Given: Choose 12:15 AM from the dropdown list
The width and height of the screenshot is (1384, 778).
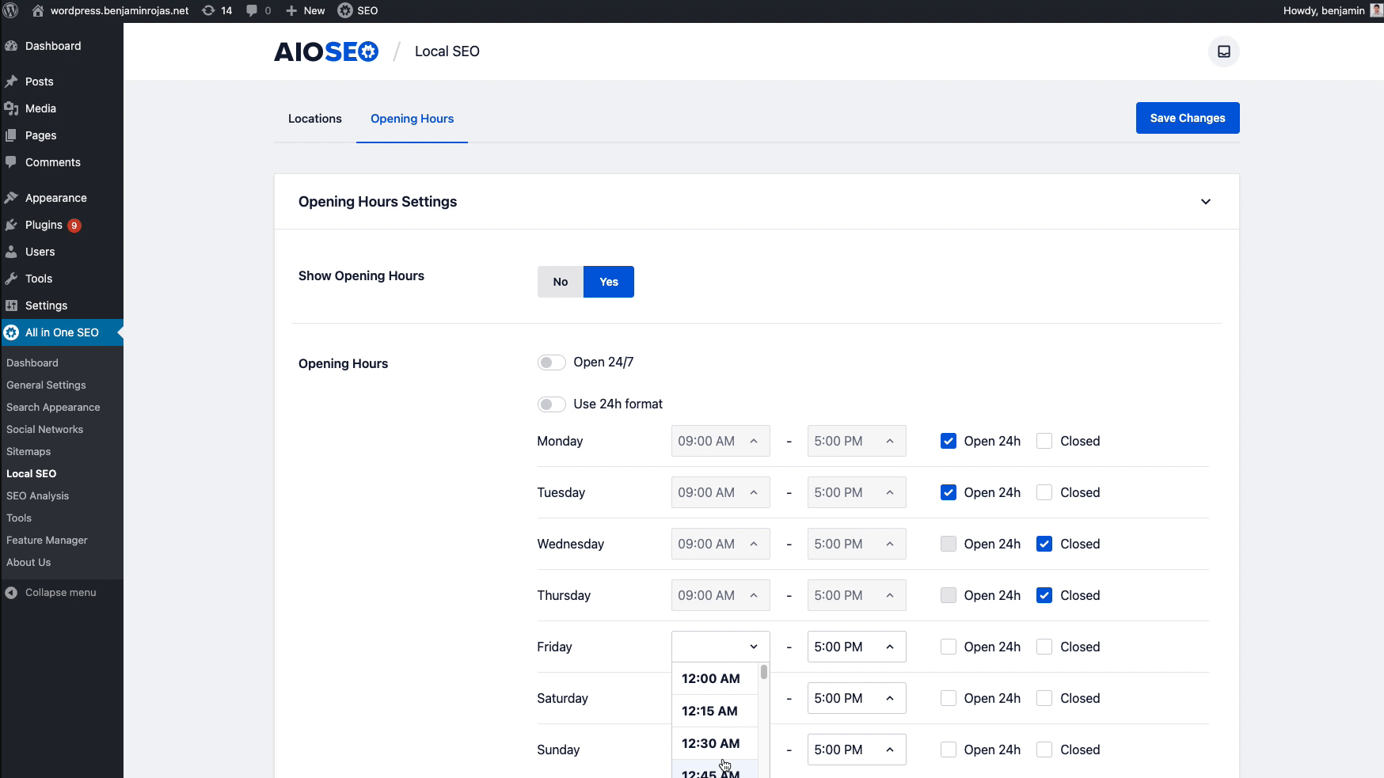Looking at the screenshot, I should click(x=710, y=711).
